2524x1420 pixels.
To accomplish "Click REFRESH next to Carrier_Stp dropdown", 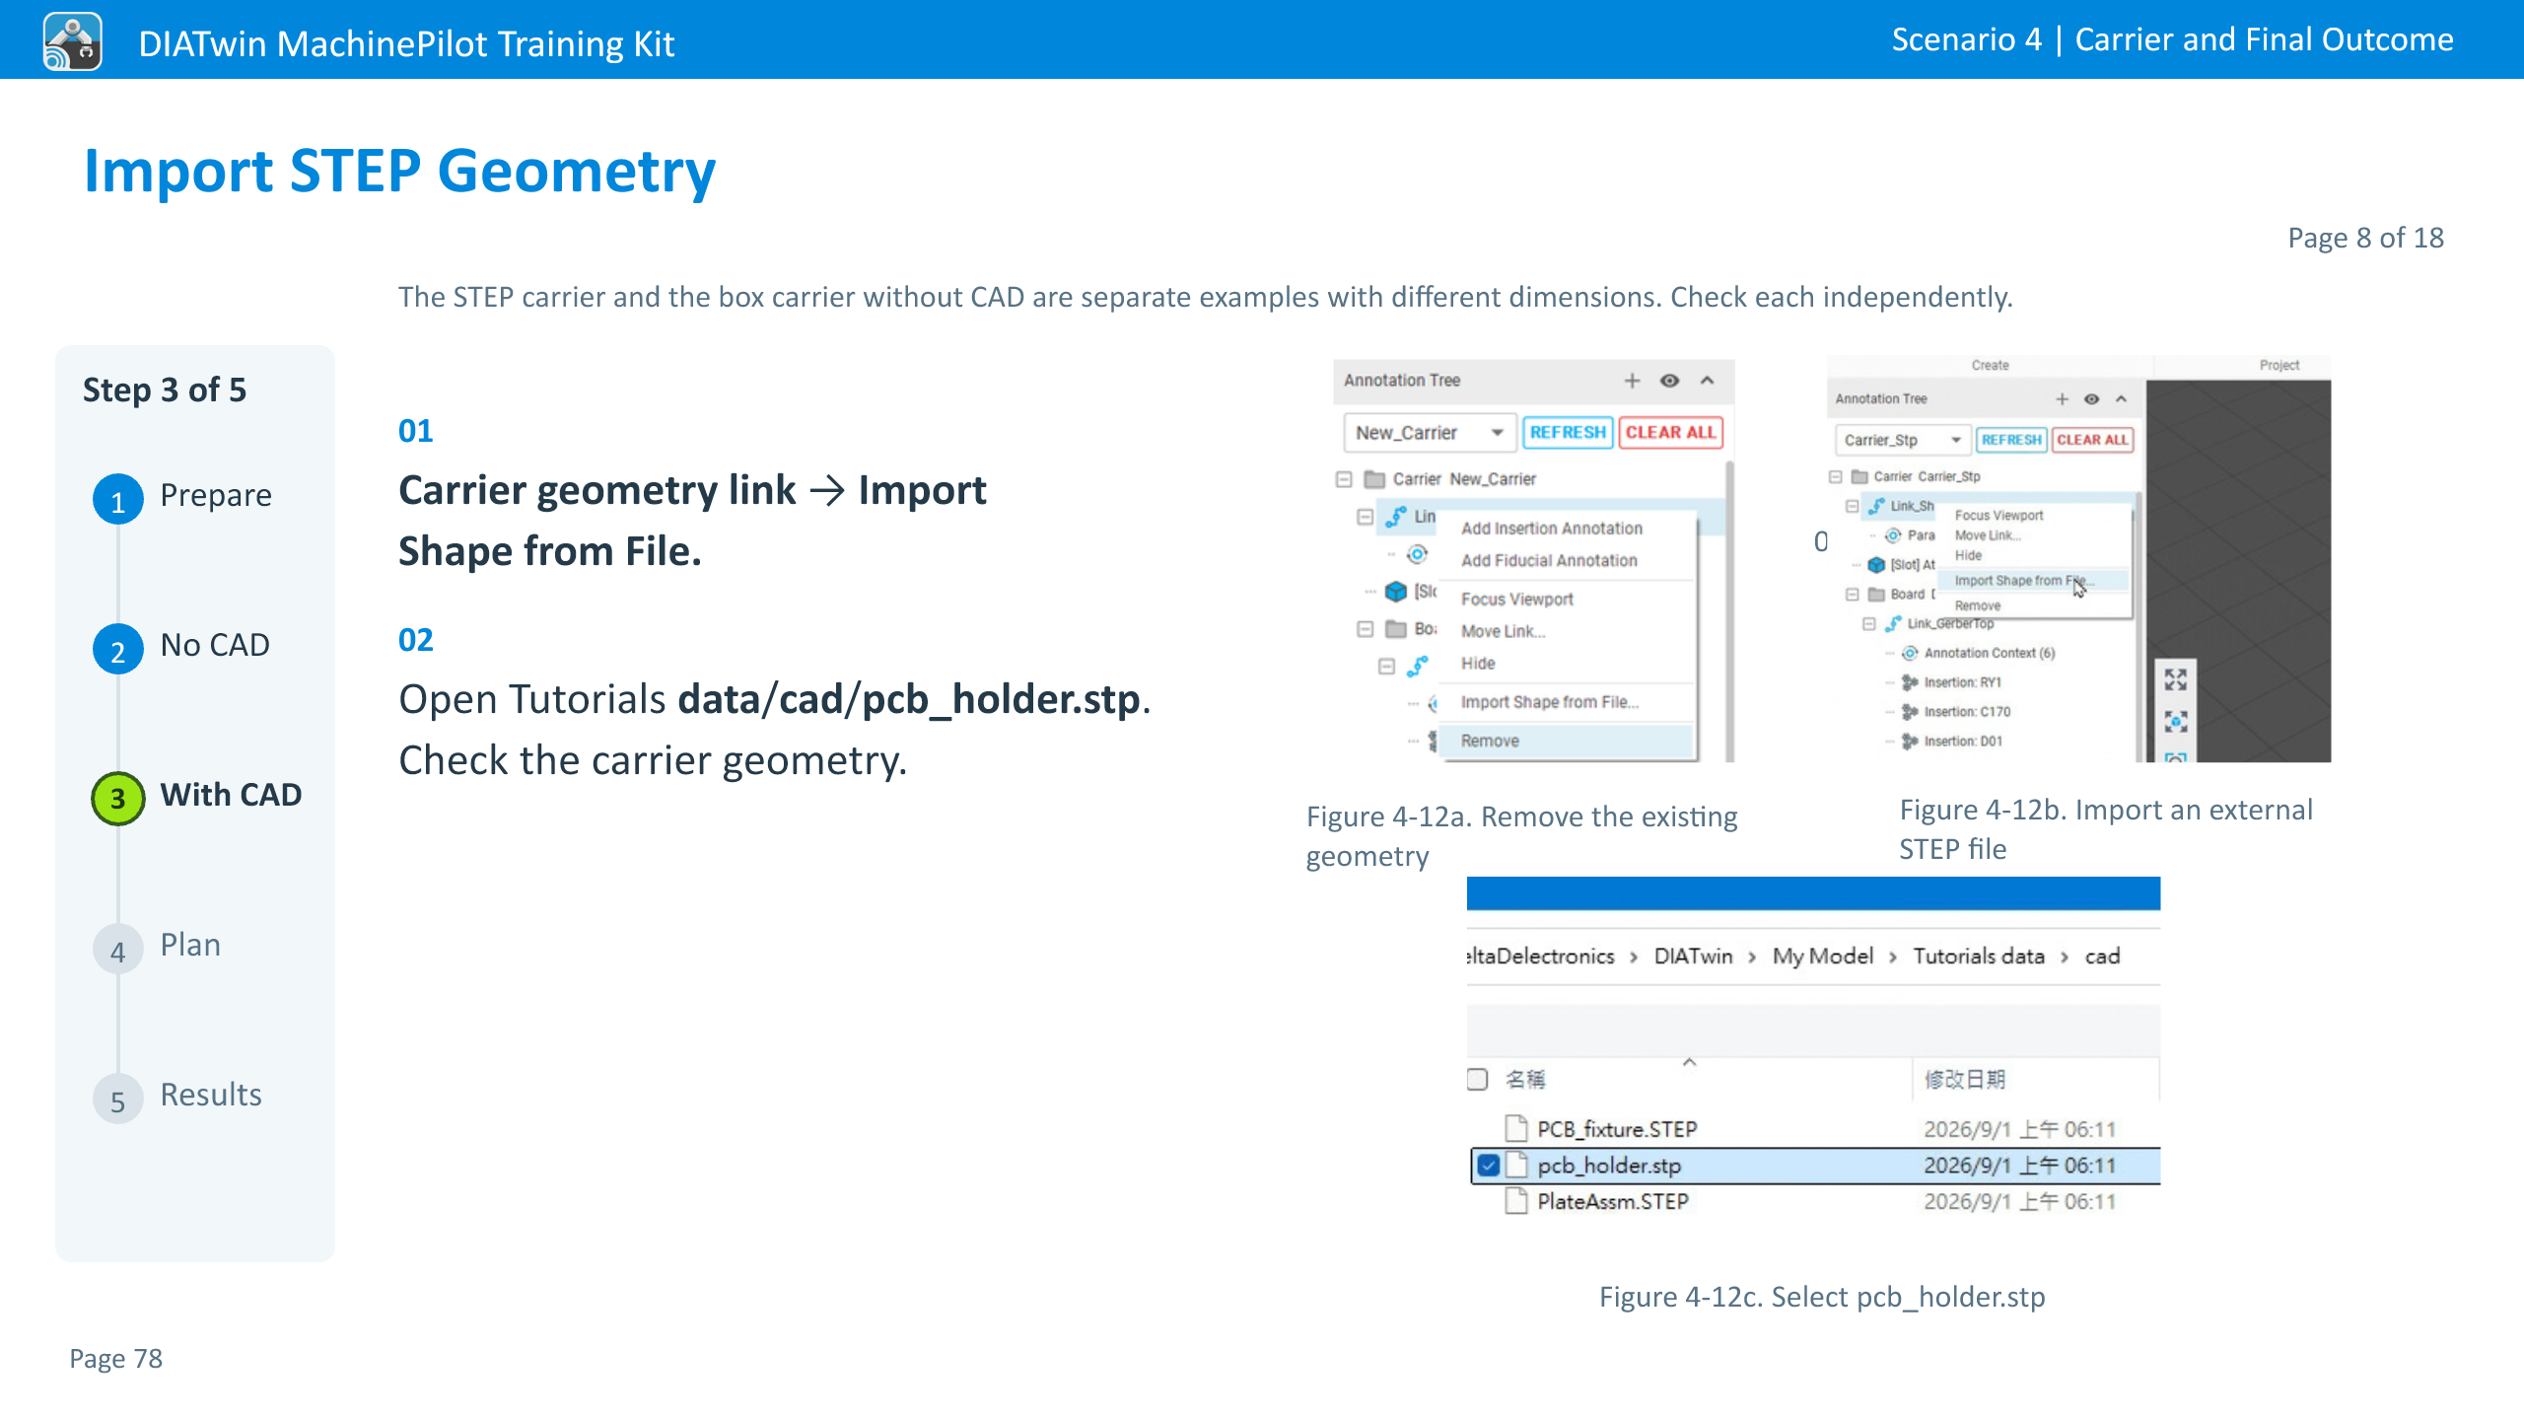I will tap(2011, 440).
